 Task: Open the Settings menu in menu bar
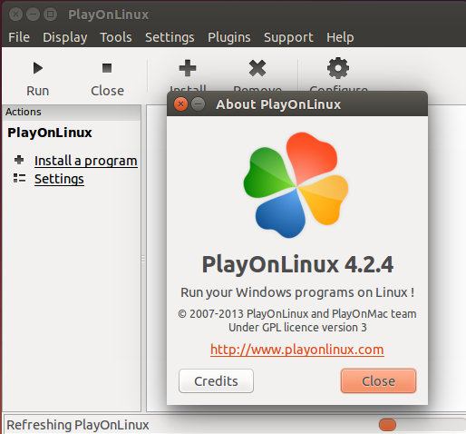click(170, 37)
